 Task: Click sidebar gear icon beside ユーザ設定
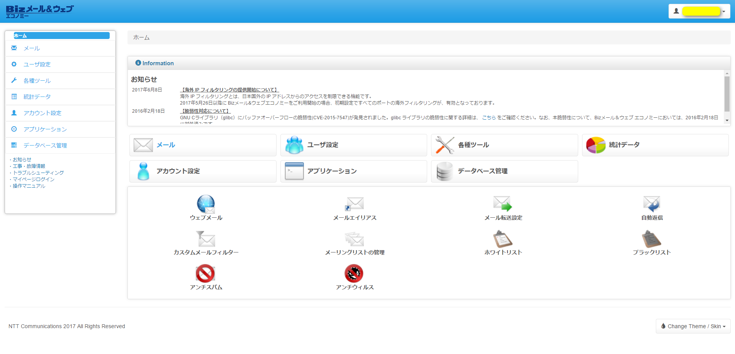tap(14, 64)
